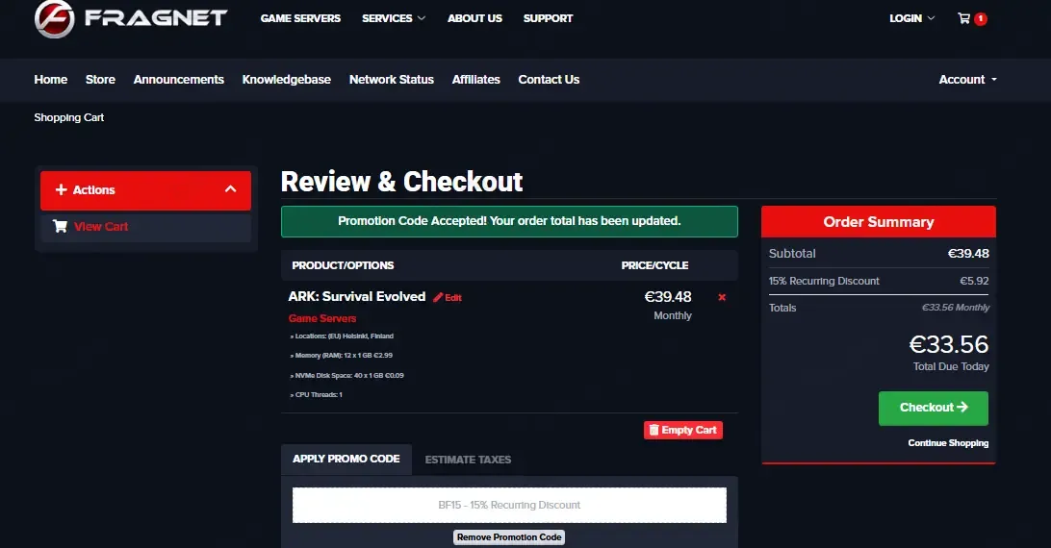
Task: Remove ARK item with red X
Action: (722, 297)
